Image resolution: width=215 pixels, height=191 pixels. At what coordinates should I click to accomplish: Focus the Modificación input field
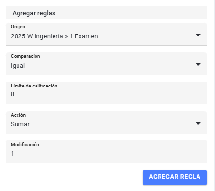point(107,152)
